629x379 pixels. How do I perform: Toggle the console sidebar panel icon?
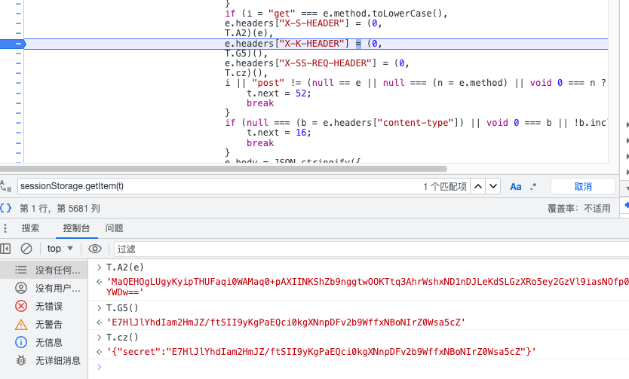(6, 249)
